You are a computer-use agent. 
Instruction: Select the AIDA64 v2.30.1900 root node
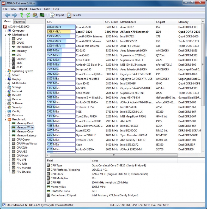tap(19, 27)
